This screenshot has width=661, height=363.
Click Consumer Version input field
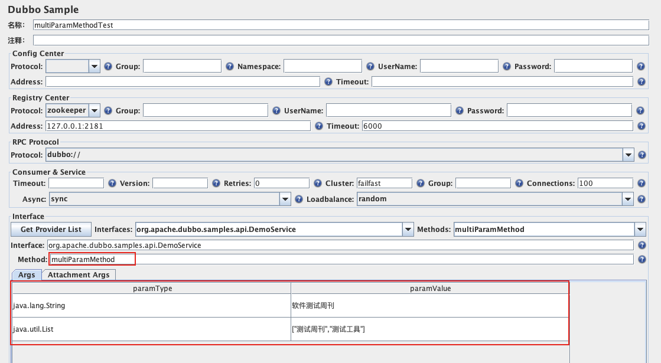[x=180, y=183]
